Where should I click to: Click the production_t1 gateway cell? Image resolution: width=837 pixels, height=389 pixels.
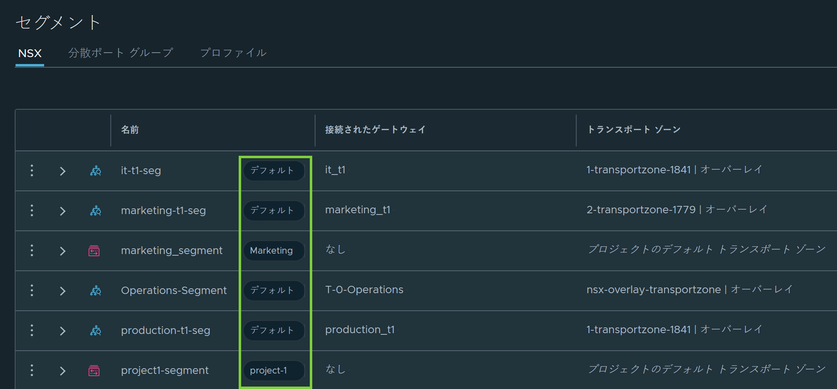coord(360,329)
